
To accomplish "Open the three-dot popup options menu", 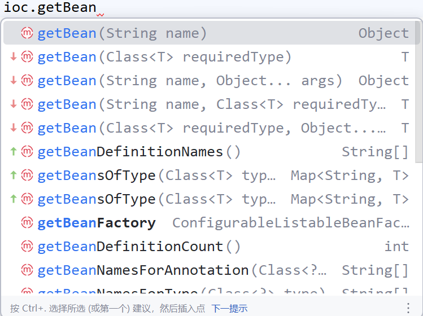I will coord(408,308).
